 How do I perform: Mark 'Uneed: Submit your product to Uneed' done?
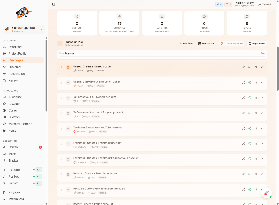[250, 82]
